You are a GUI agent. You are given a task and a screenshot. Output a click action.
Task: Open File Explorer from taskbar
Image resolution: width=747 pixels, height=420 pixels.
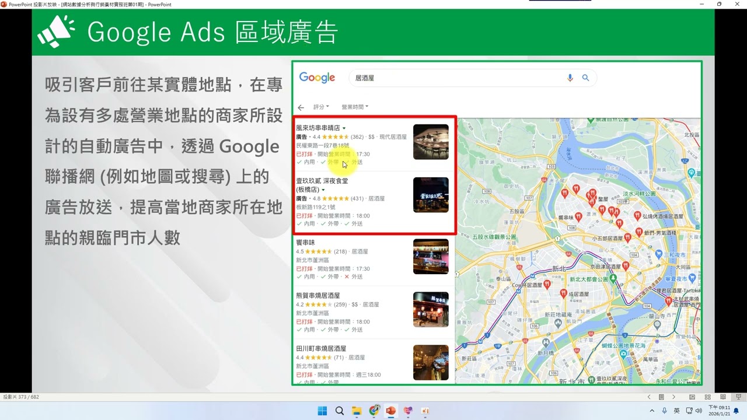[357, 411]
